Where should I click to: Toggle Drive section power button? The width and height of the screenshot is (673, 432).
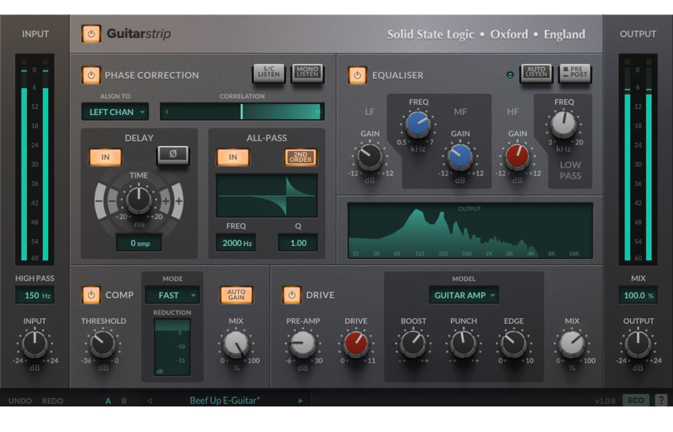pyautogui.click(x=292, y=295)
